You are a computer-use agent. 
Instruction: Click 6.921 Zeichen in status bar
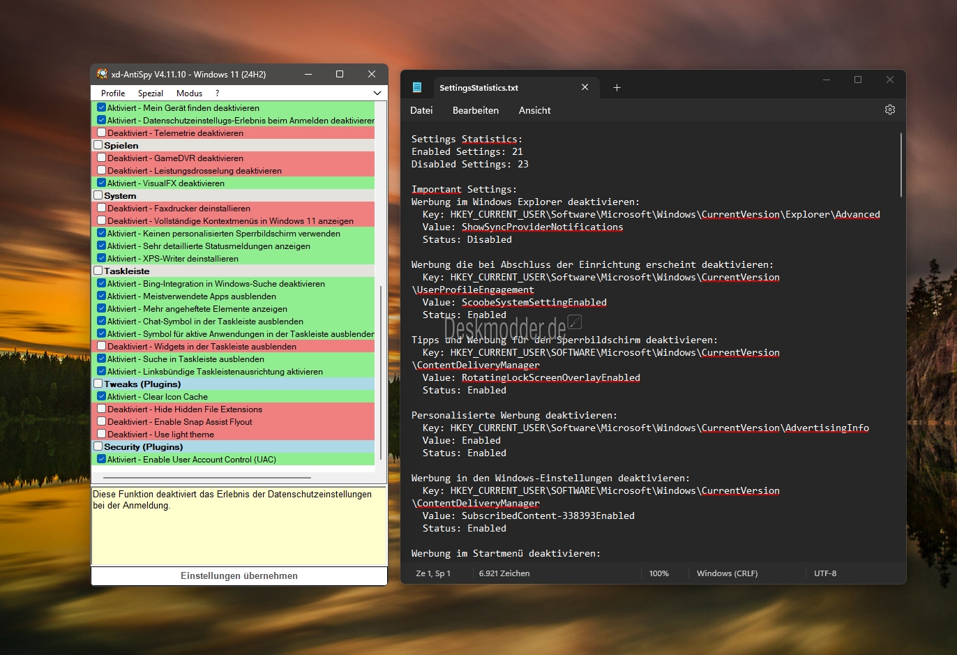coord(504,573)
